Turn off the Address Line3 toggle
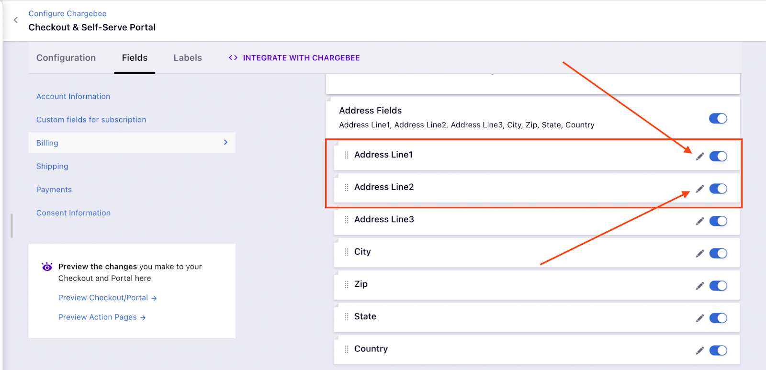 point(718,221)
